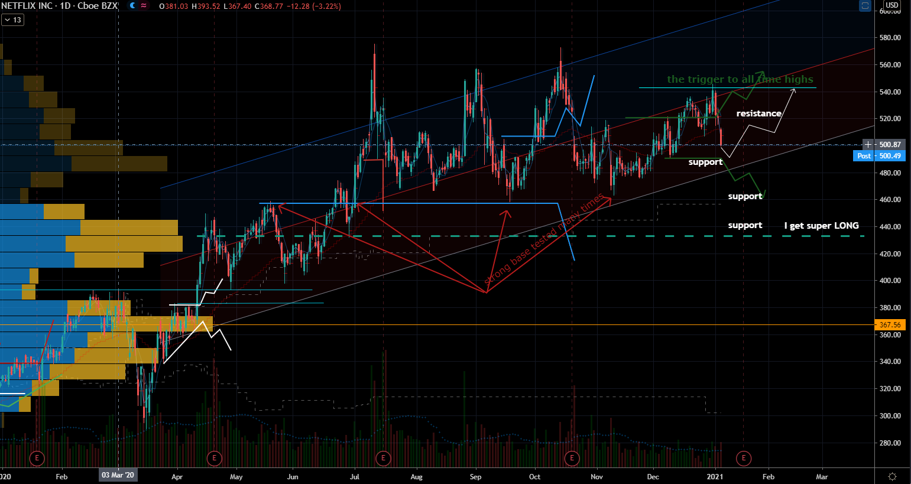911x484 pixels.
Task: Click the 580.00 price axis label
Action: (x=890, y=38)
